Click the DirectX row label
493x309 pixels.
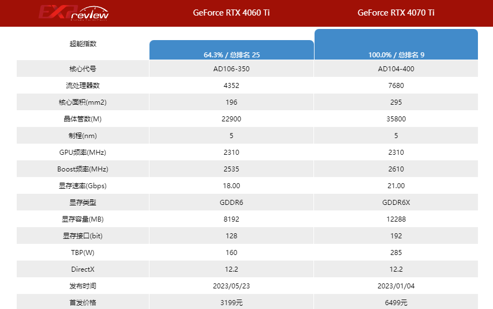[x=83, y=269]
